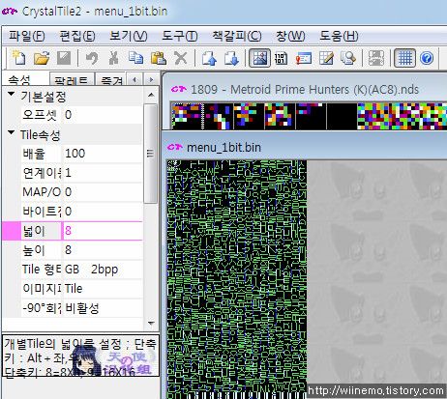
Task: Paste from clipboard icon
Action: (x=159, y=58)
